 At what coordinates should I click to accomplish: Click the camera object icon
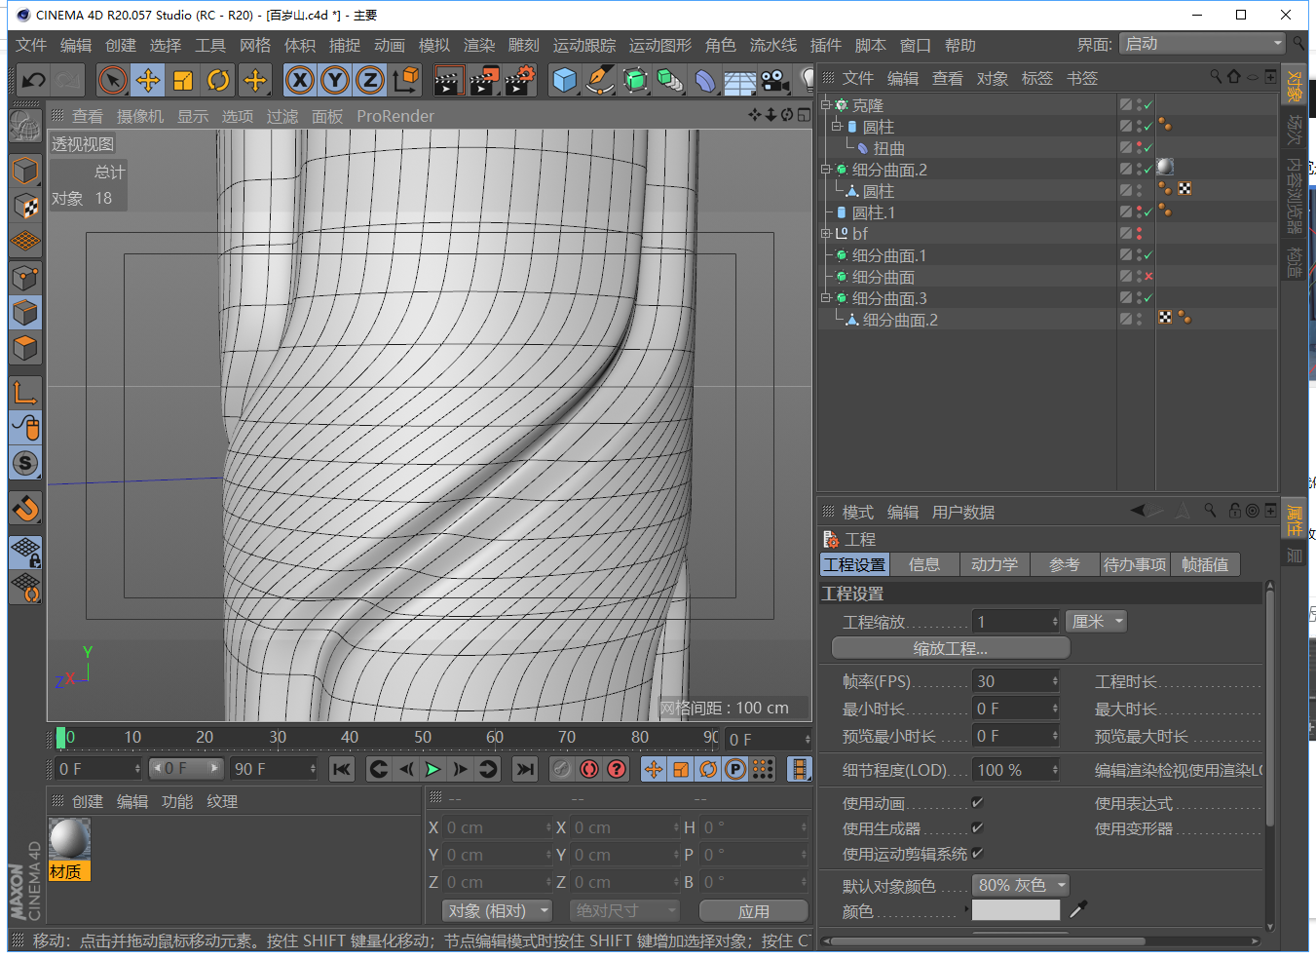point(775,80)
